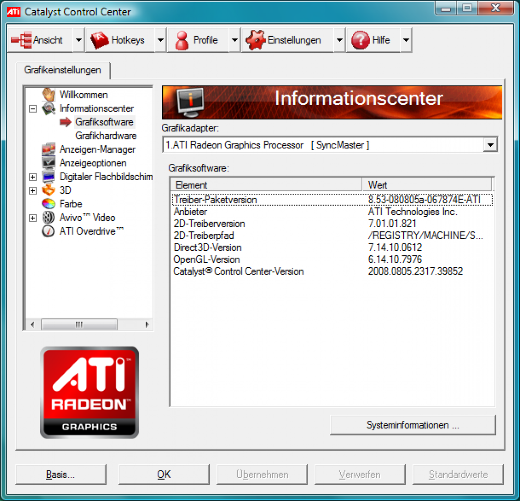Select the 2D-Treiberversion row
This screenshot has height=501, width=520.
coord(332,224)
